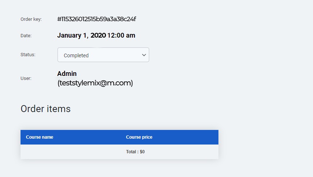The width and height of the screenshot is (313, 177).
Task: Click the chevron arrow in the Status select
Action: 144,55
